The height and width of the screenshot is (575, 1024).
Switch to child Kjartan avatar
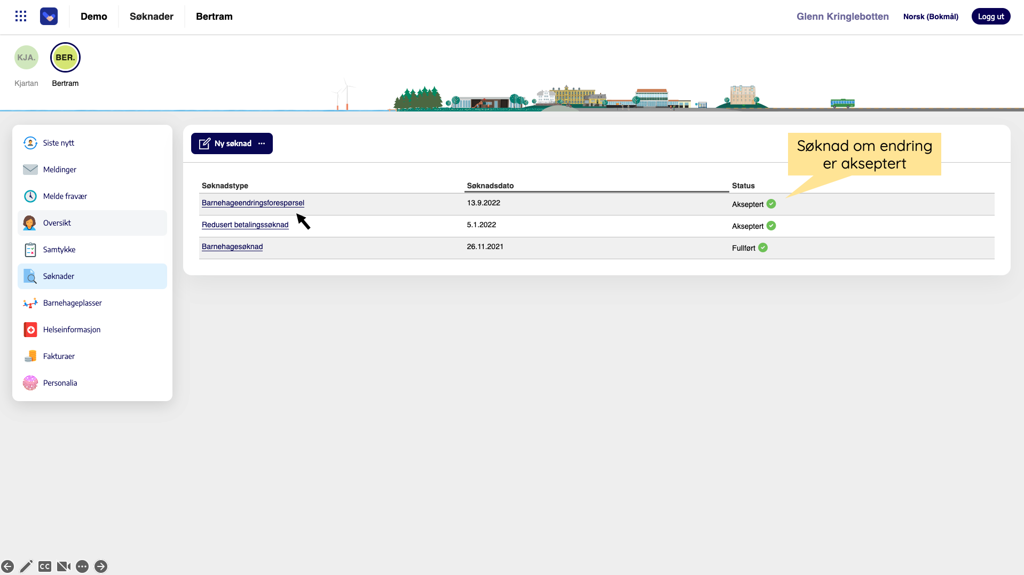click(x=26, y=58)
